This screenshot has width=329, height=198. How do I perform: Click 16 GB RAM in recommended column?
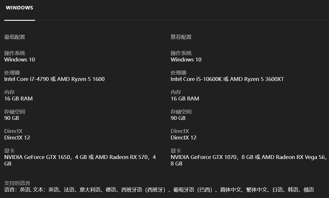(185, 99)
